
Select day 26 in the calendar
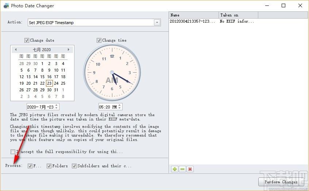pos(22,90)
